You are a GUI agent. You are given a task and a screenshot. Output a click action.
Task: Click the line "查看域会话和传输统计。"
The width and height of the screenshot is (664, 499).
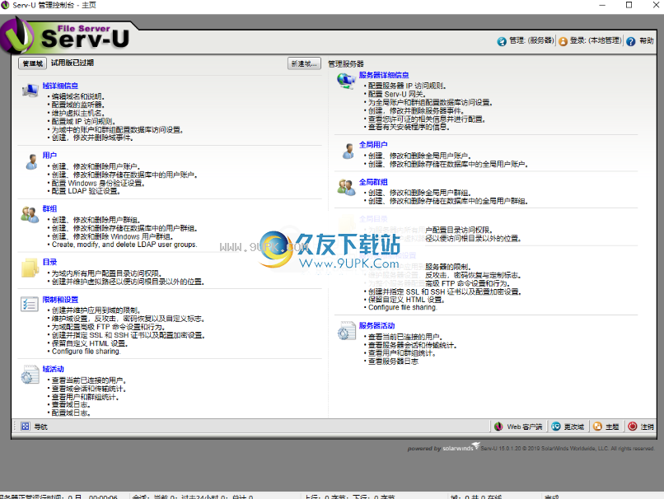click(x=89, y=389)
